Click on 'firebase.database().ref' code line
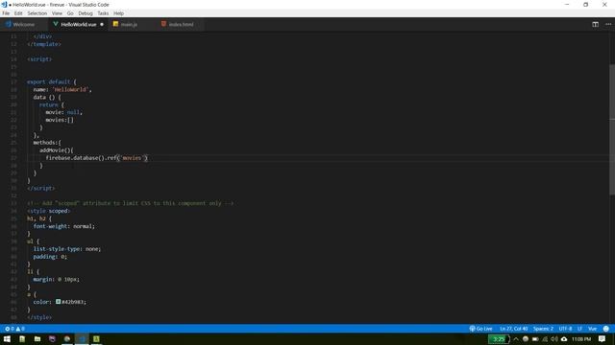The width and height of the screenshot is (615, 345). [x=96, y=157]
